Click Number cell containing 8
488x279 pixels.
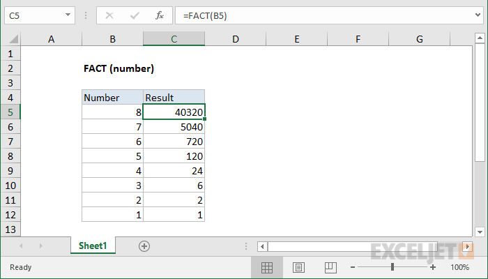112,112
